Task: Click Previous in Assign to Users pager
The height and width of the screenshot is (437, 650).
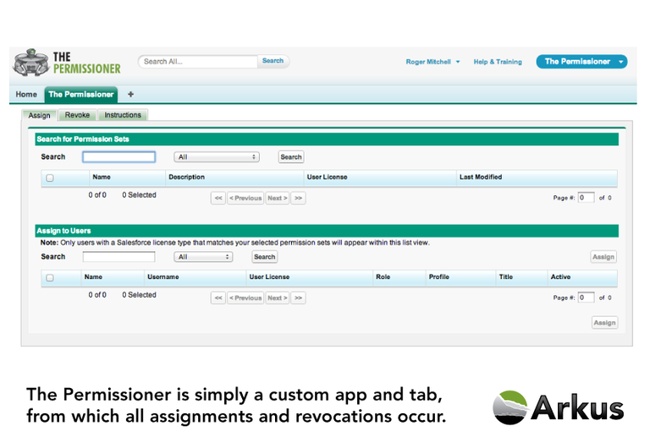Action: [x=245, y=298]
